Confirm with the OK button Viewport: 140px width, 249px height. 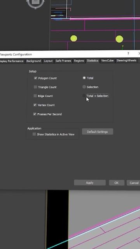(x=117, y=183)
